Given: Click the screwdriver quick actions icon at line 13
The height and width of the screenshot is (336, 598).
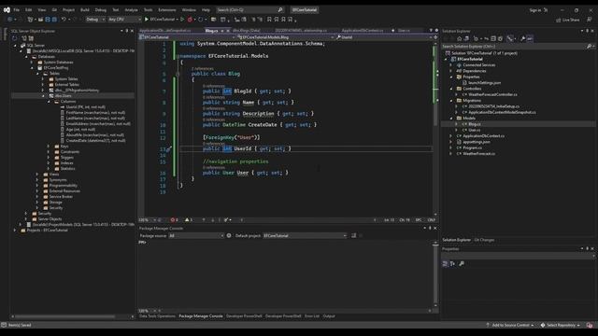Looking at the screenshot, I should pos(169,149).
